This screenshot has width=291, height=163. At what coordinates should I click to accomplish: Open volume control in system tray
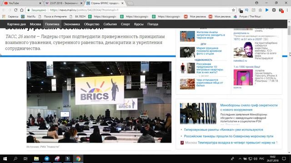256,159
